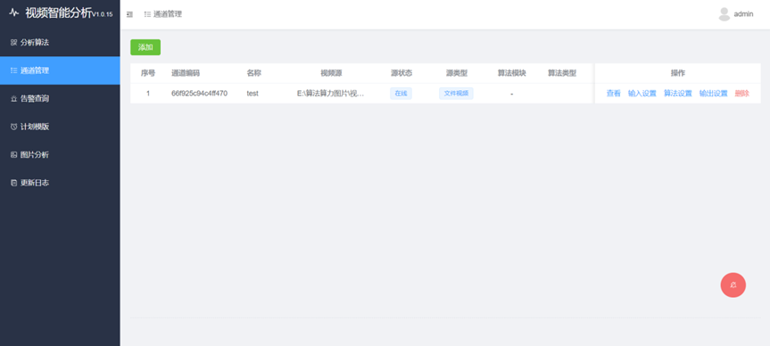Image resolution: width=770 pixels, height=346 pixels.
Task: Collapse sidebar using the header fold icon
Action: [x=129, y=15]
